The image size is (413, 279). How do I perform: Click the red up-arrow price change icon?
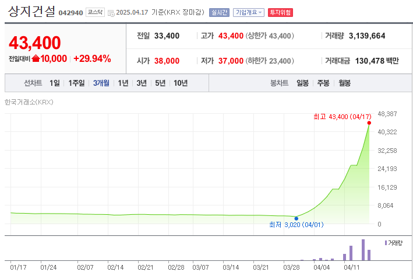pos(36,58)
